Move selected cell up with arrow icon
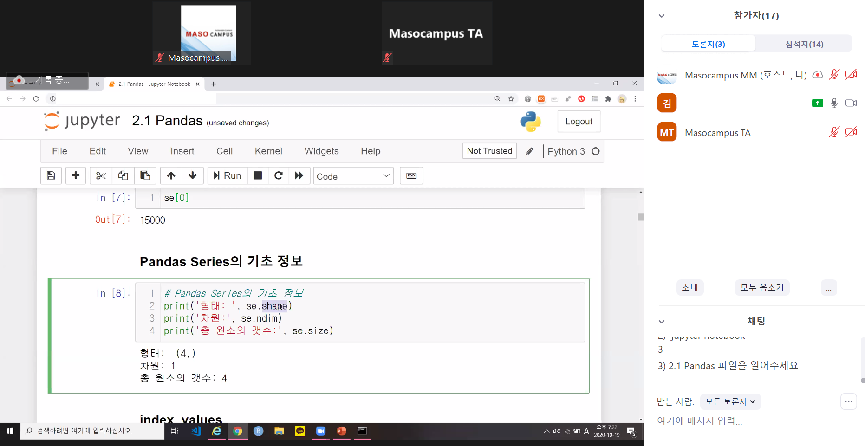 (171, 175)
